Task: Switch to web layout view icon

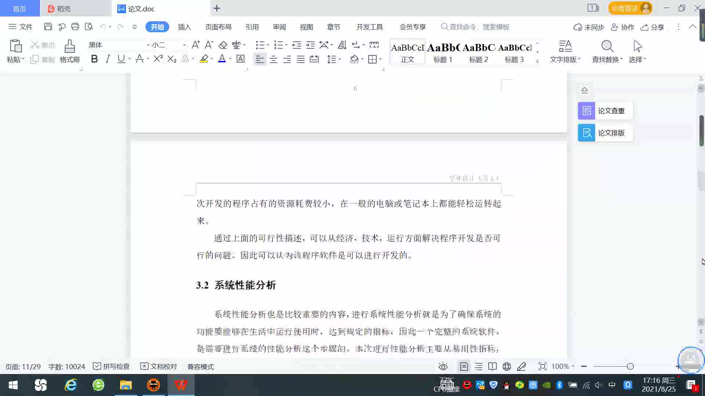Action: tap(507, 366)
